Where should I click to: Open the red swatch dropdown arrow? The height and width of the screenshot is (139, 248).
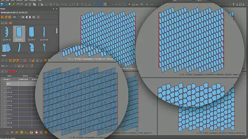[16, 71]
